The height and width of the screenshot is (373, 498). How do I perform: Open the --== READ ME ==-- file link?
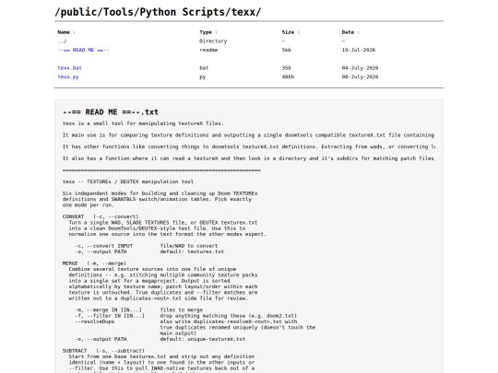[83, 50]
